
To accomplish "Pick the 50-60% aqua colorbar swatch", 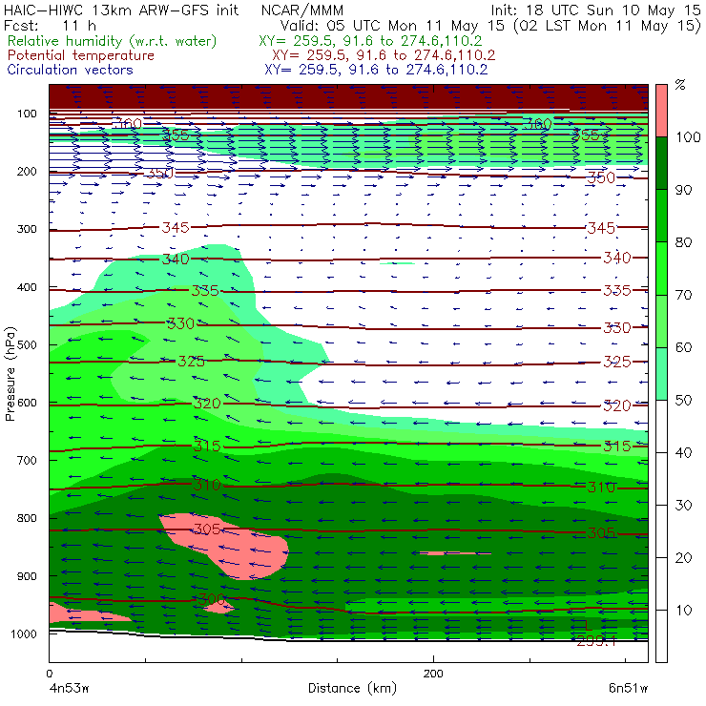I will click(x=661, y=374).
